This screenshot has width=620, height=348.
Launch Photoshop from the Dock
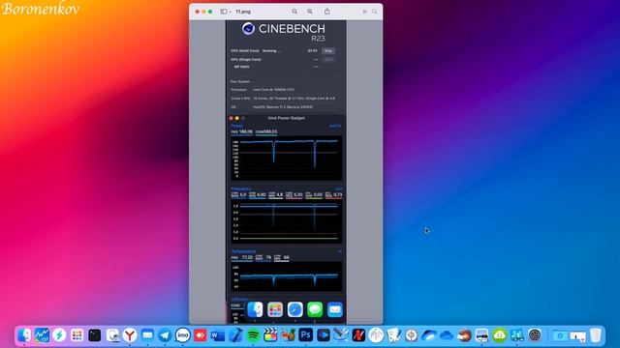(306, 335)
